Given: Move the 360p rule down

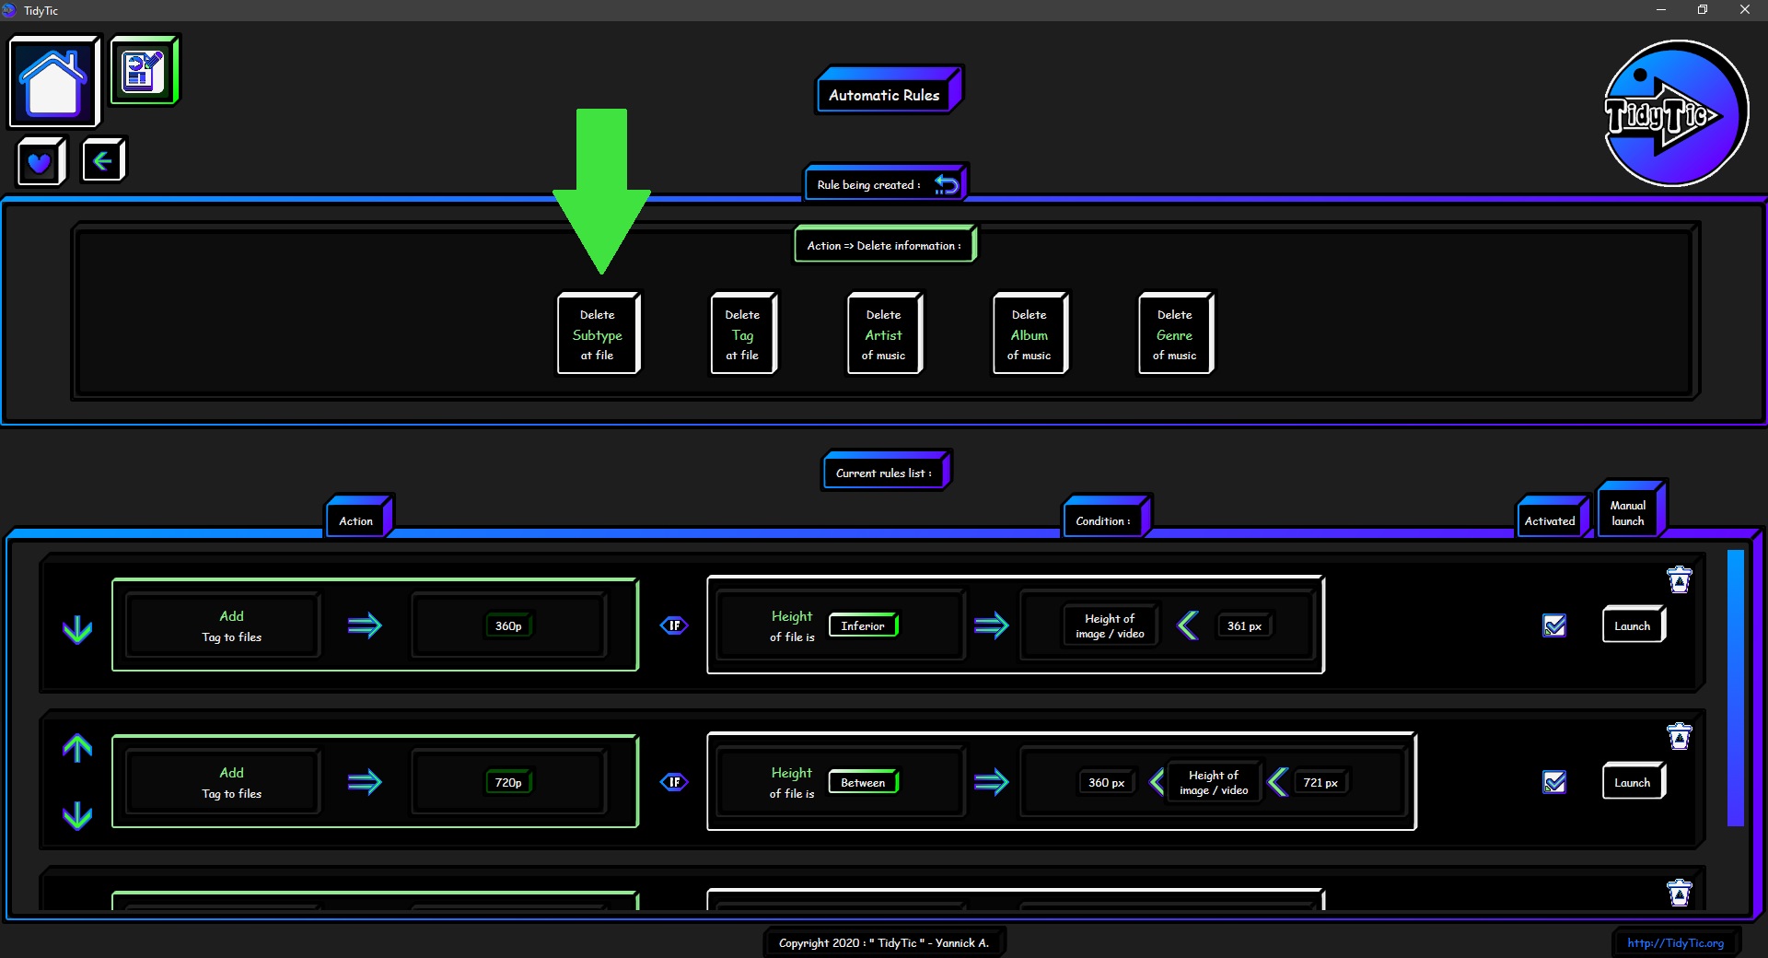Looking at the screenshot, I should (x=77, y=629).
